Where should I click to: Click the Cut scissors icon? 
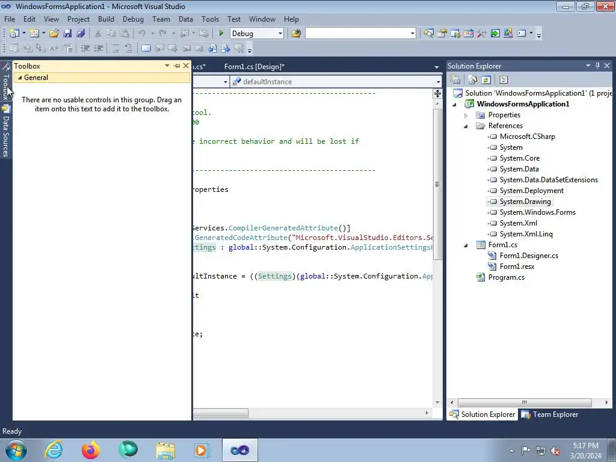coord(98,34)
